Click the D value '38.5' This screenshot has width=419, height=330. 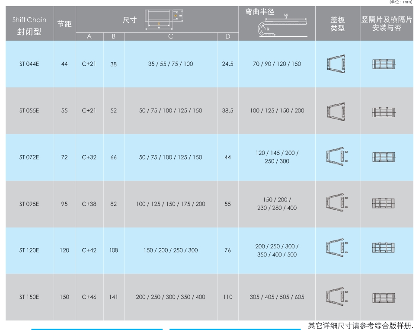[228, 111]
